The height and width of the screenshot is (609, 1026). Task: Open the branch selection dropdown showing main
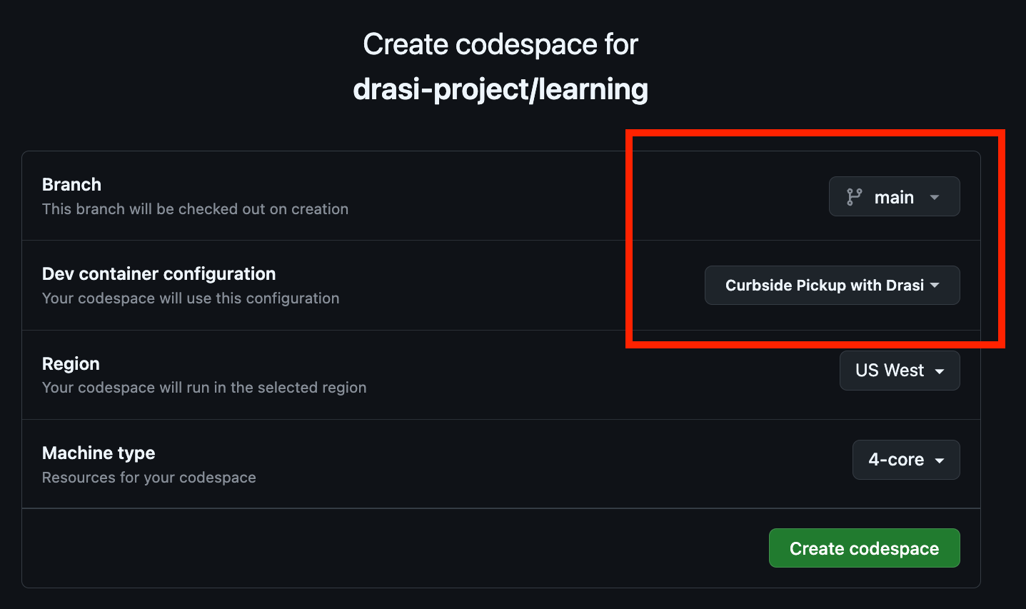click(x=894, y=196)
